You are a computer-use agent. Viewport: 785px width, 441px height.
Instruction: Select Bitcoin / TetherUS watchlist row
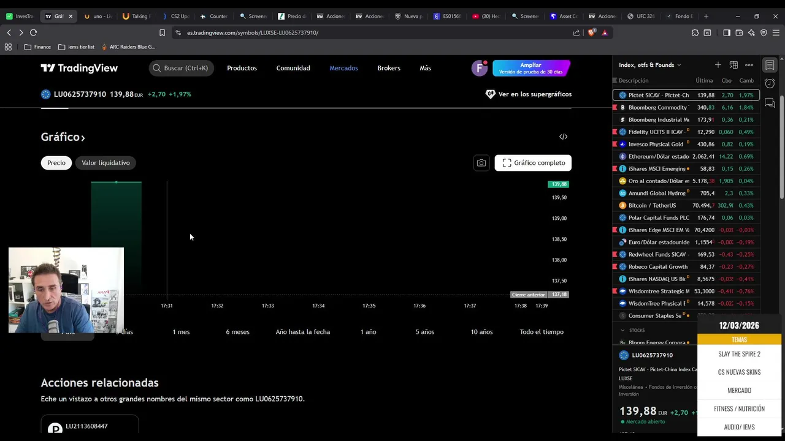click(x=686, y=205)
